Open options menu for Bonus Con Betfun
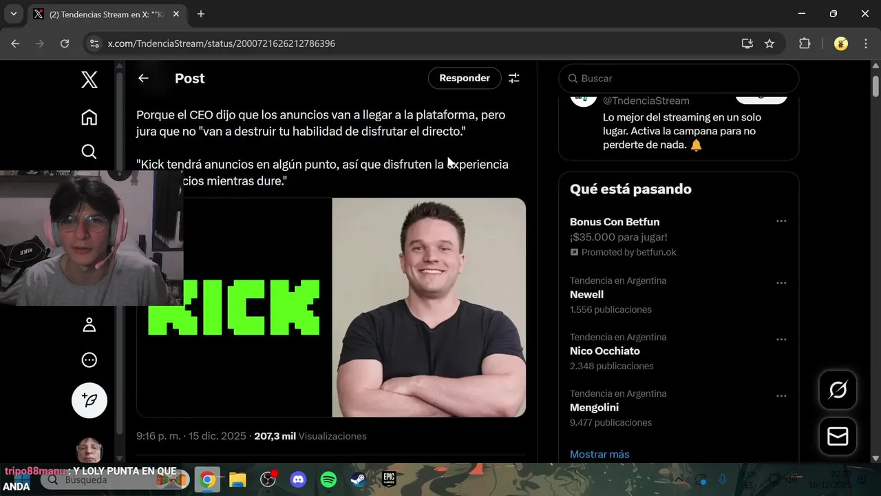 tap(781, 221)
